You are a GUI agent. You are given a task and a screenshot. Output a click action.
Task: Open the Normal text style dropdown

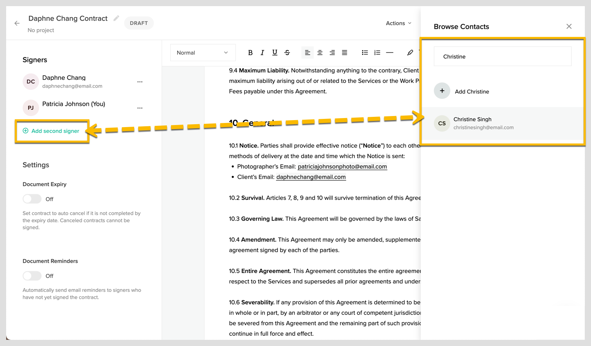pos(203,52)
